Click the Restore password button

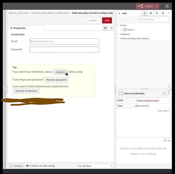tap(56, 80)
